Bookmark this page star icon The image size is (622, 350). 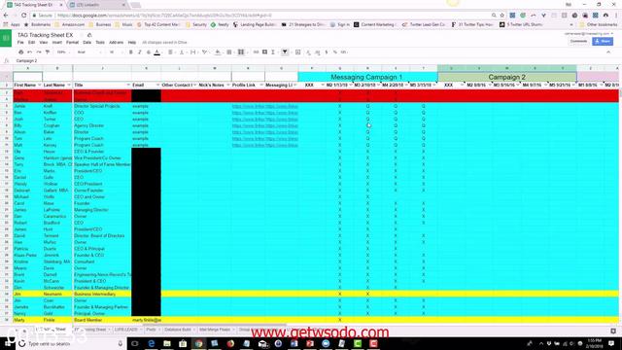point(502,16)
